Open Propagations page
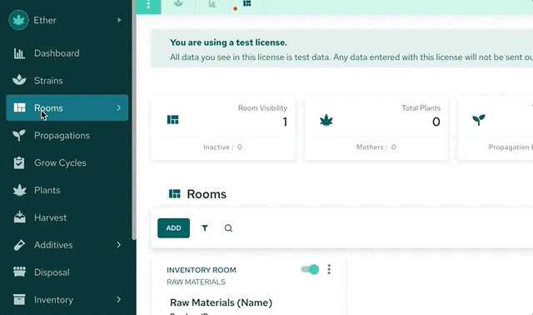 (62, 135)
